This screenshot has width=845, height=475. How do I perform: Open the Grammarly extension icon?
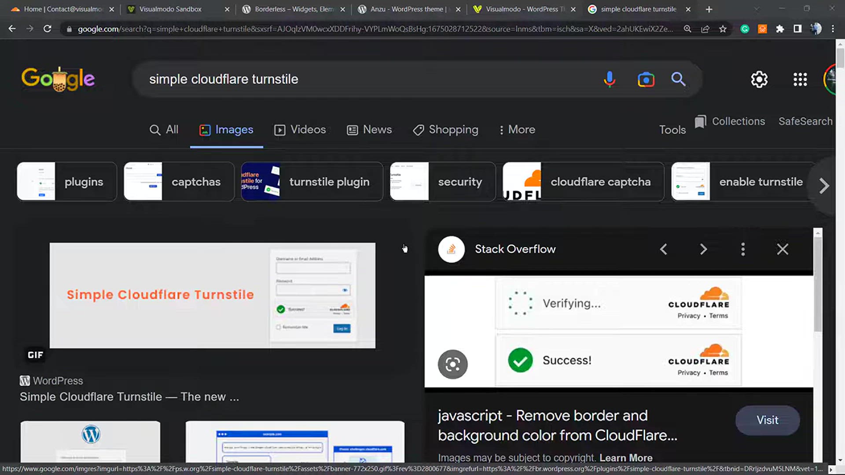coord(745,29)
